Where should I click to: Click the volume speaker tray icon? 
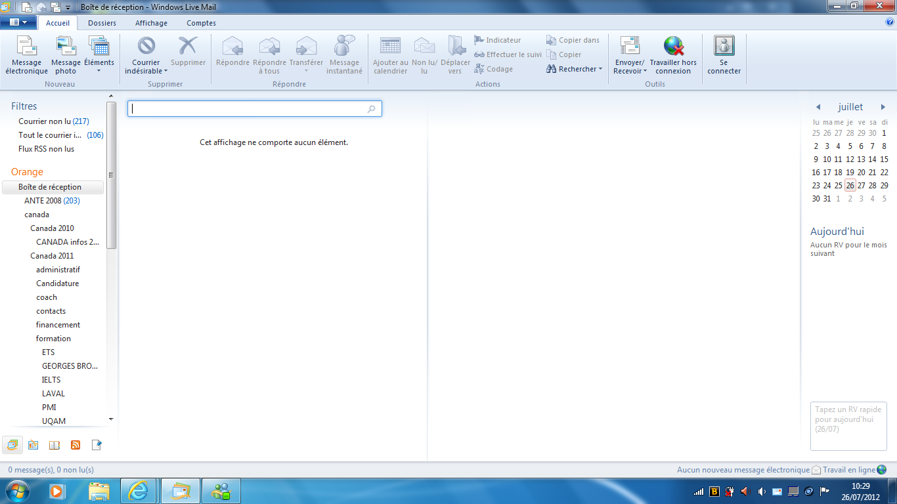click(762, 492)
